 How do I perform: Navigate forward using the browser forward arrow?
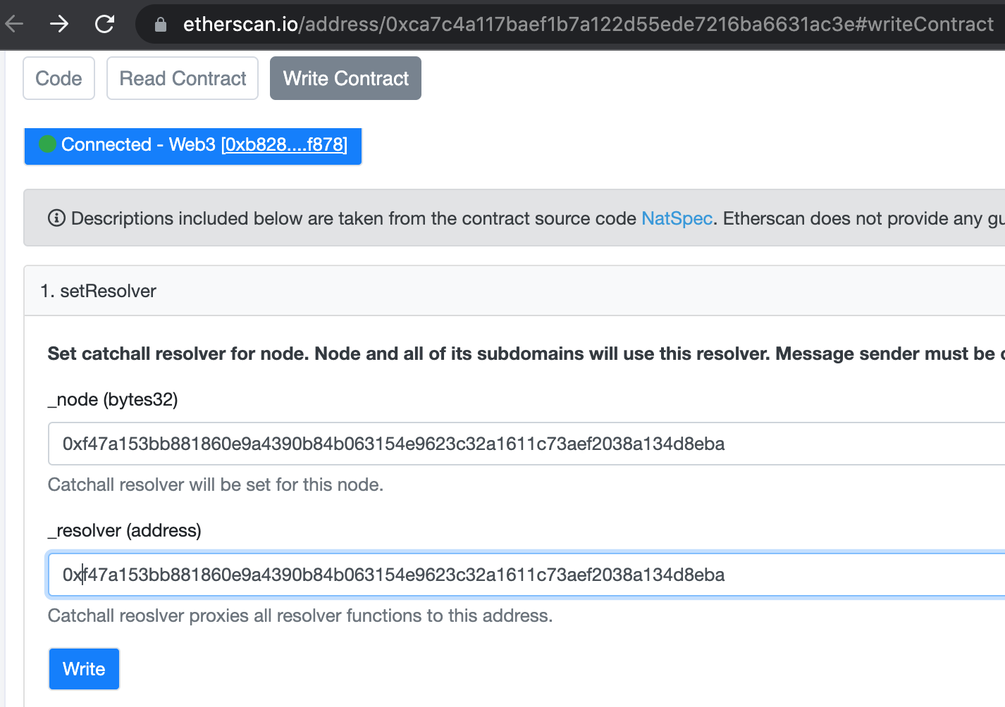pos(59,23)
